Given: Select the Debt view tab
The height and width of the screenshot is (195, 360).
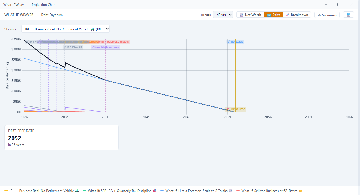Looking at the screenshot, I should pyautogui.click(x=273, y=15).
